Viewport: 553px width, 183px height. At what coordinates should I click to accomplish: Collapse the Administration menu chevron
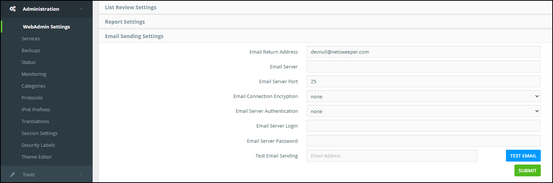tap(81, 9)
